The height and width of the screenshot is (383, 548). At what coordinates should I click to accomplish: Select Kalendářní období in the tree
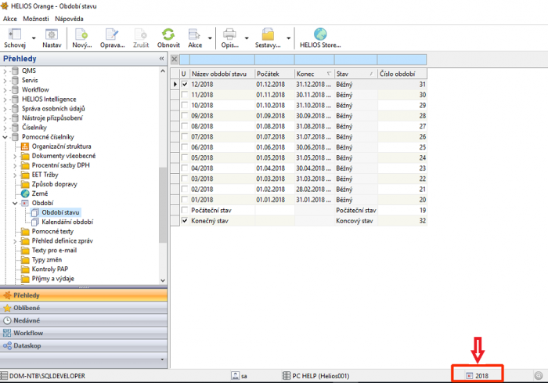tap(67, 222)
